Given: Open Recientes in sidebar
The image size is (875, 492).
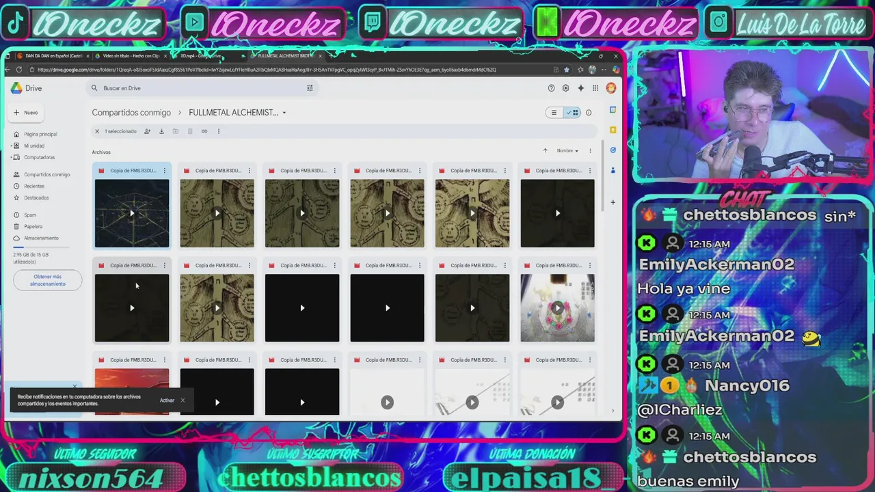Looking at the screenshot, I should 34,187.
